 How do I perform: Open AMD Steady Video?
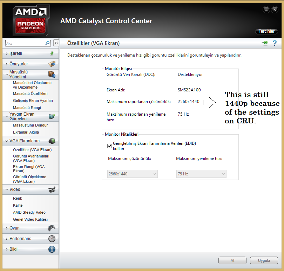[29, 212]
